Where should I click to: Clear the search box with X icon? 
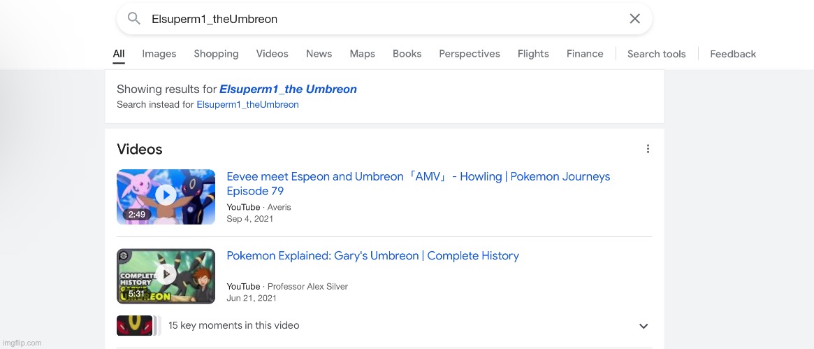[634, 19]
